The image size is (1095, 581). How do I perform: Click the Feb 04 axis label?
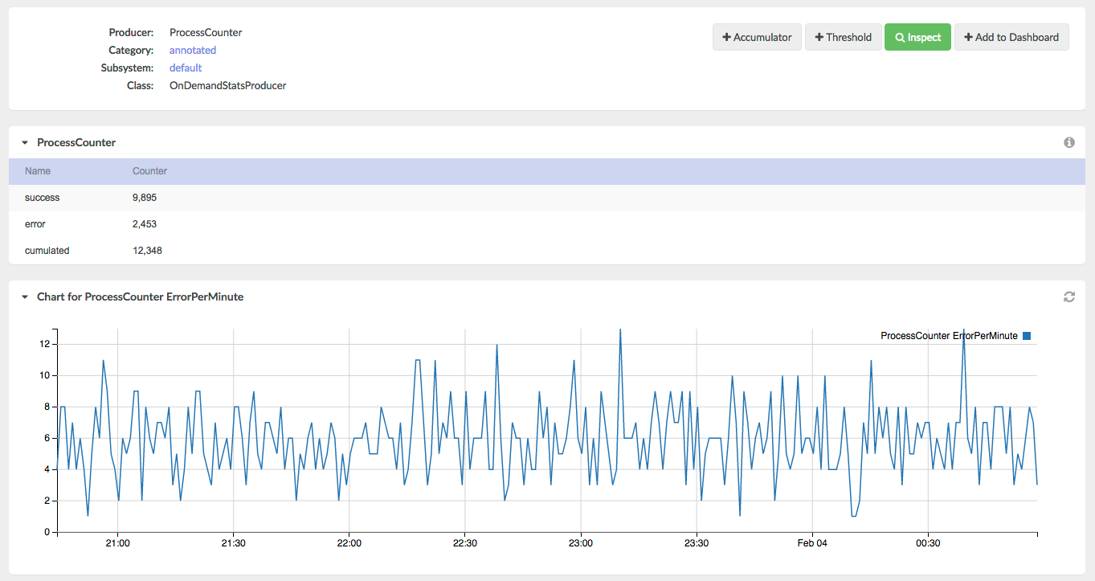click(x=812, y=543)
